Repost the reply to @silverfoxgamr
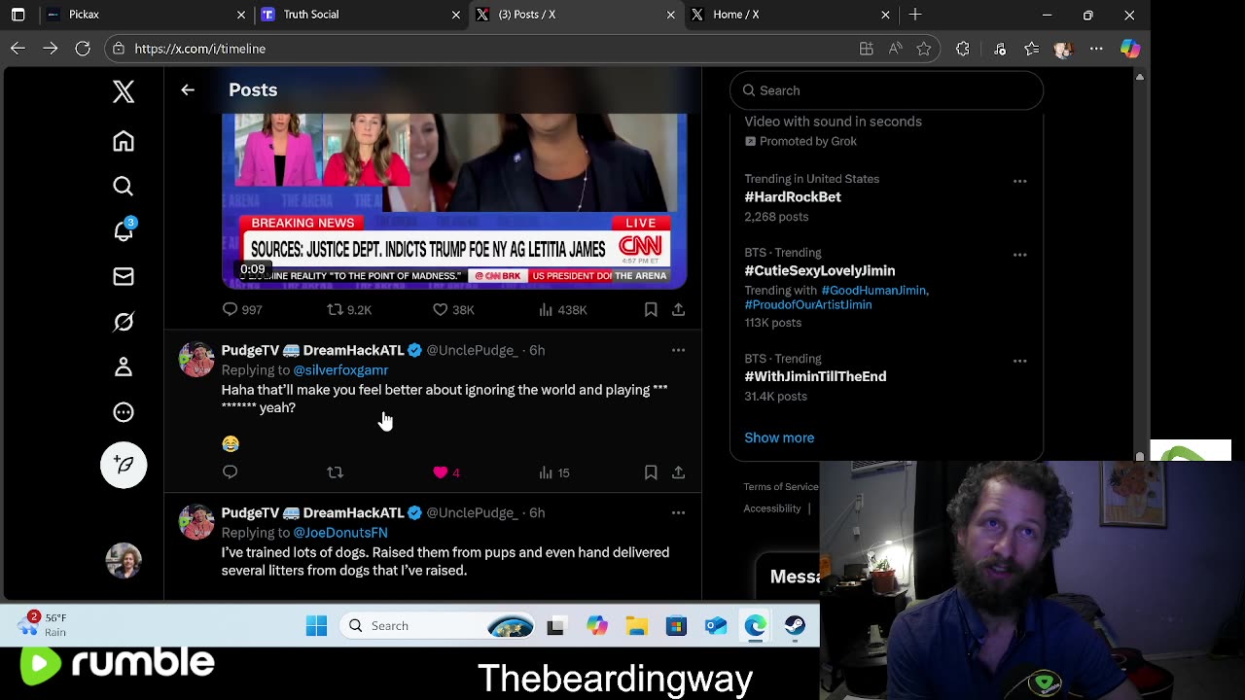This screenshot has height=700, width=1245. pyautogui.click(x=335, y=472)
